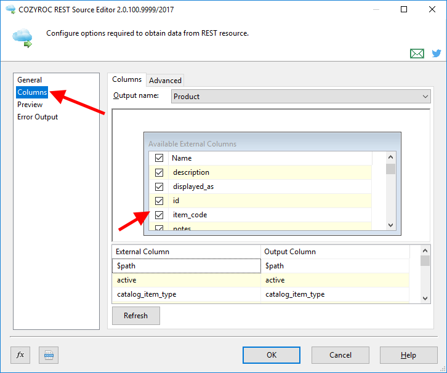The image size is (447, 373).
Task: Click the large cloud REST source icon
Action: 23,38
